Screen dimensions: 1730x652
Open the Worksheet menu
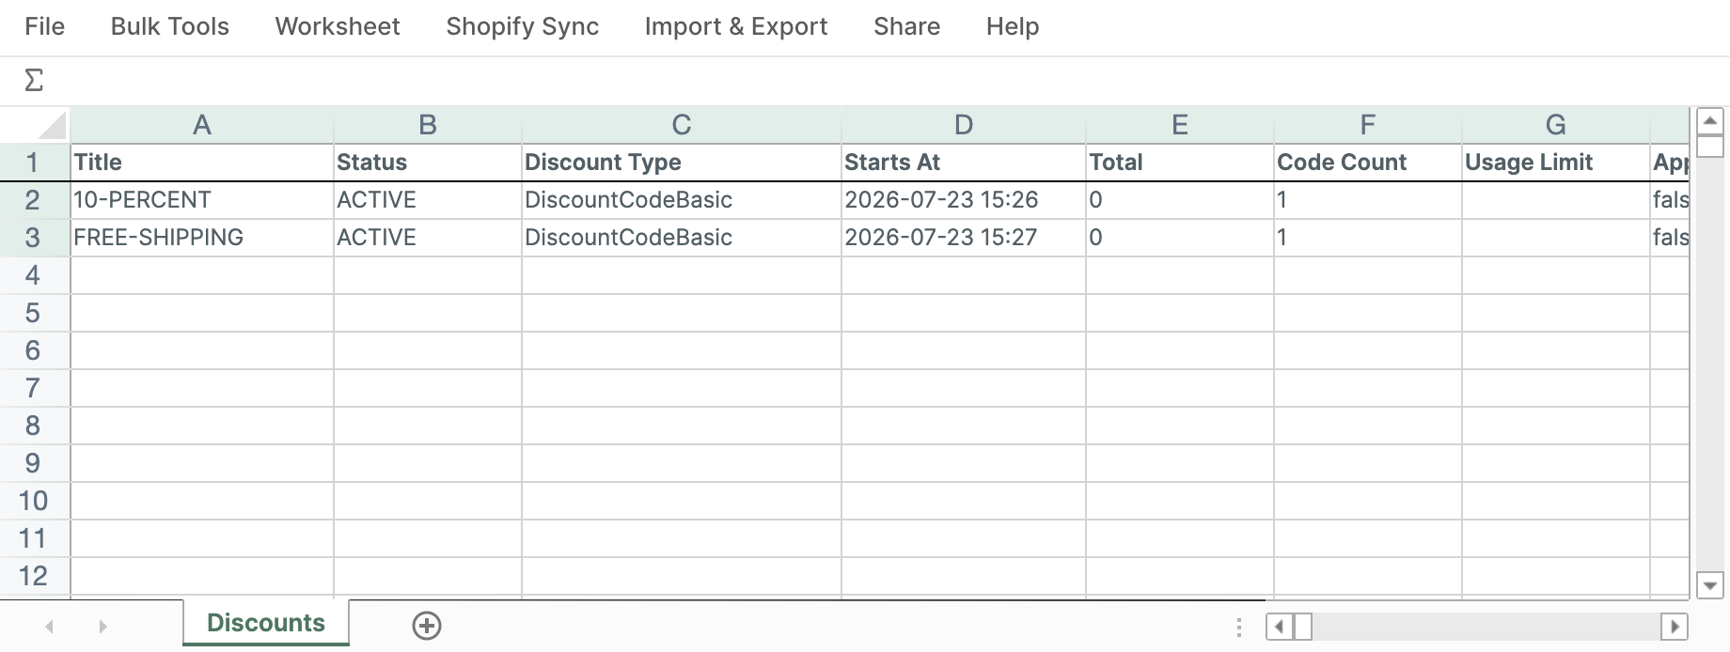(x=338, y=26)
